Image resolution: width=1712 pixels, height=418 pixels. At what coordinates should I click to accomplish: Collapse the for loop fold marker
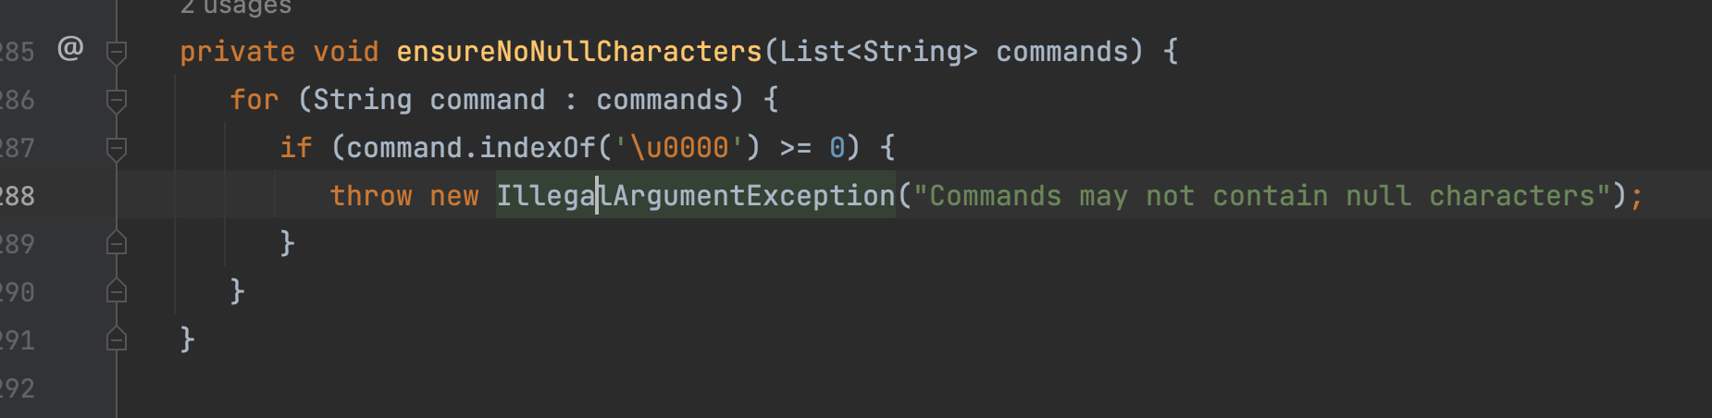click(117, 101)
